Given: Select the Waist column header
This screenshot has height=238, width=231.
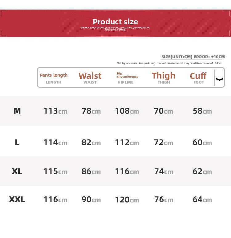Looking at the screenshot, I should [x=90, y=76].
